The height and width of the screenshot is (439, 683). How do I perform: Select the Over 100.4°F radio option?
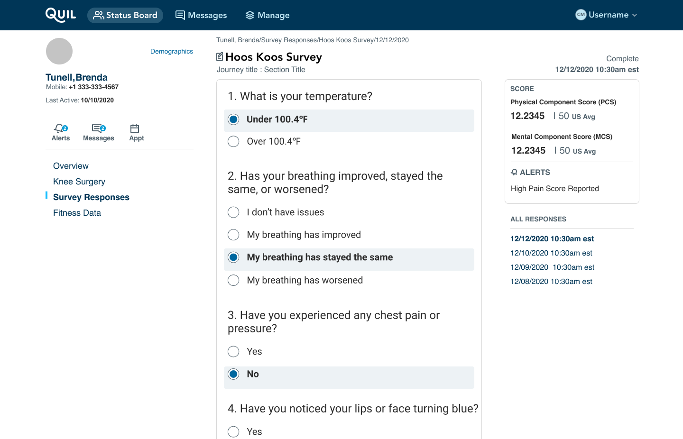pos(233,142)
